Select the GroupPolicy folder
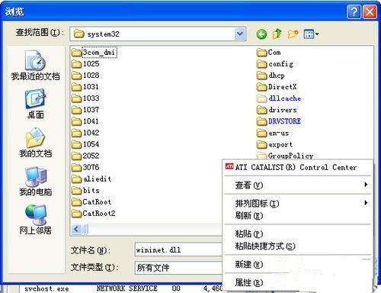This screenshot has width=381, height=293. [x=285, y=155]
